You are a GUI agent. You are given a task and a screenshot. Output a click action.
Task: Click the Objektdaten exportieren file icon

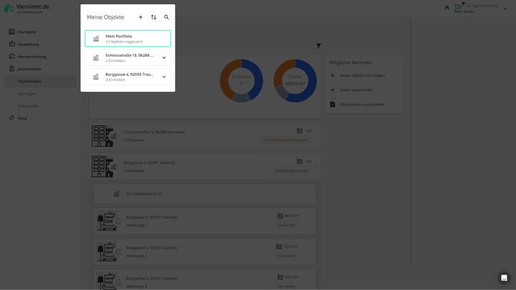pos(332,105)
